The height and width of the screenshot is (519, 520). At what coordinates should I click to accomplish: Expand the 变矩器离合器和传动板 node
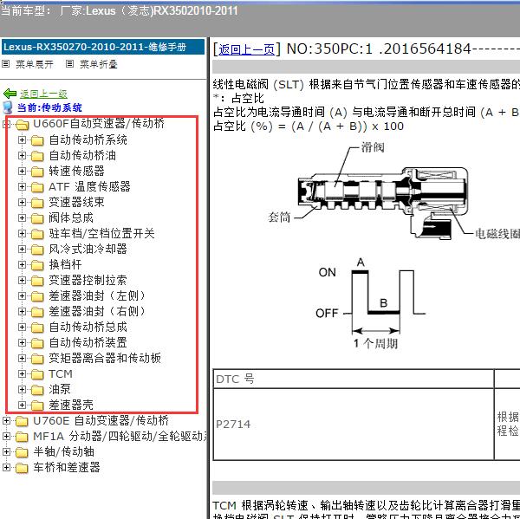tap(22, 358)
